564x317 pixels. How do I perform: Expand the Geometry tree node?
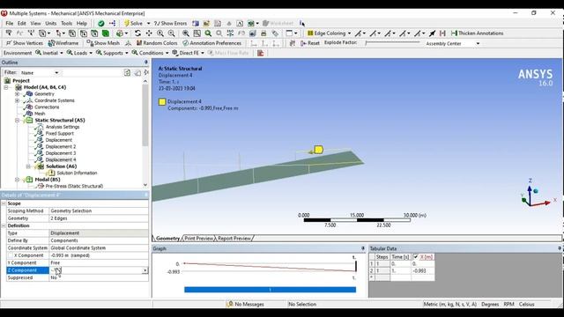tap(18, 94)
